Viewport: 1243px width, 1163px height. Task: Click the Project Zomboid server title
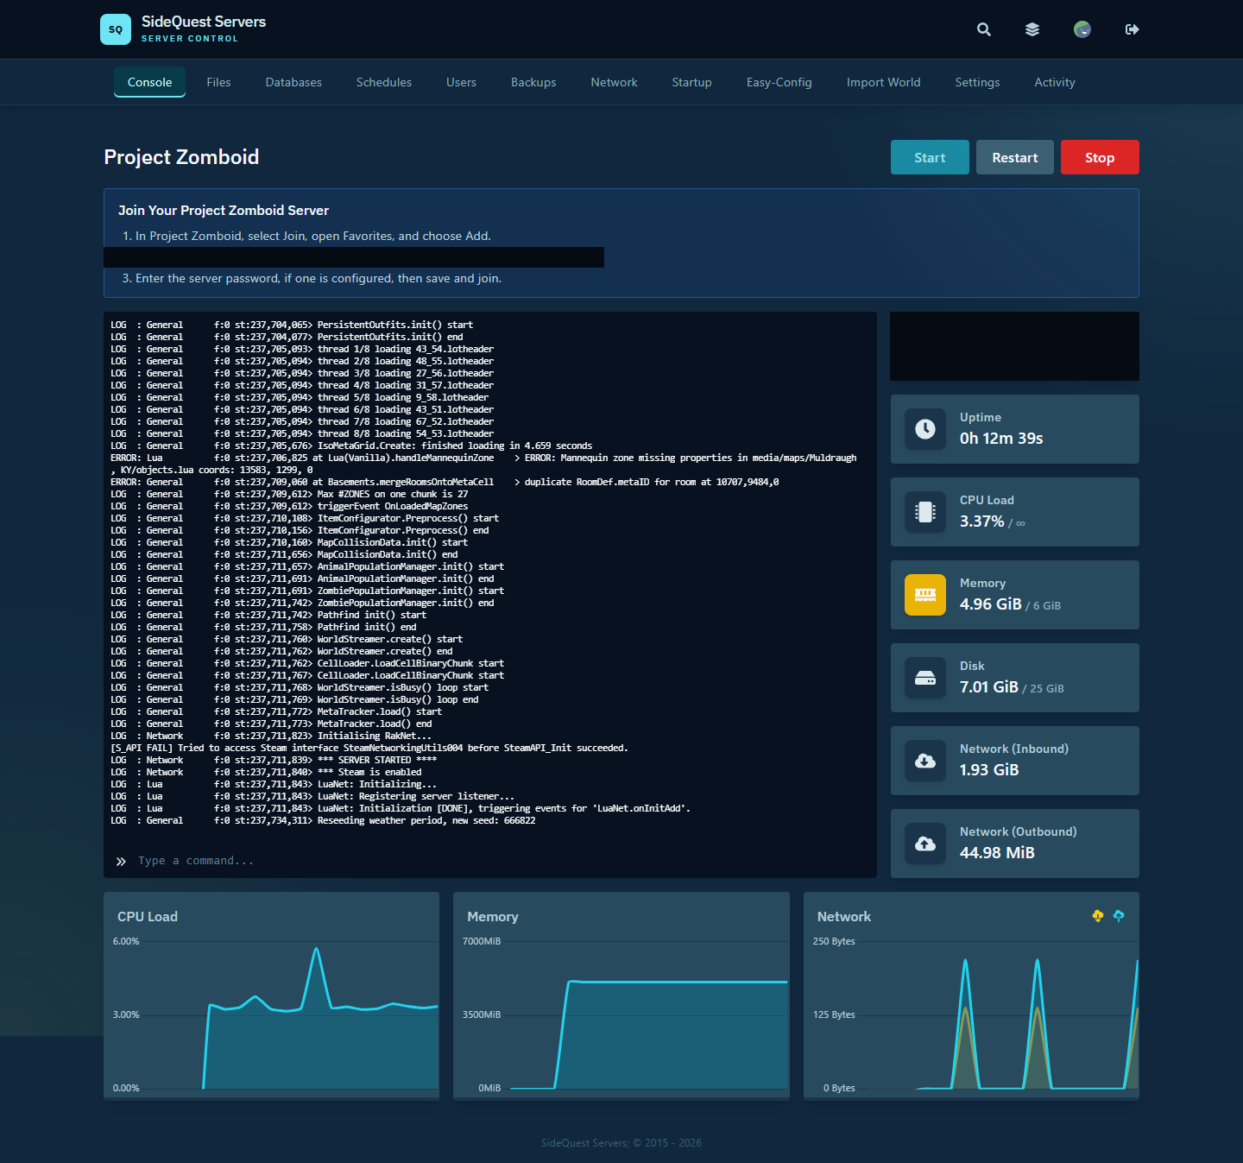click(x=181, y=157)
